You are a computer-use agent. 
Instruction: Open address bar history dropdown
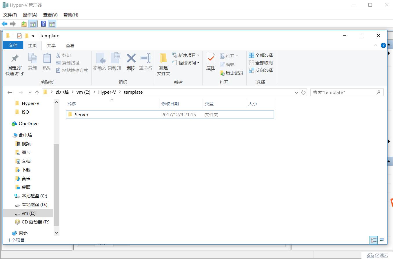pos(296,92)
